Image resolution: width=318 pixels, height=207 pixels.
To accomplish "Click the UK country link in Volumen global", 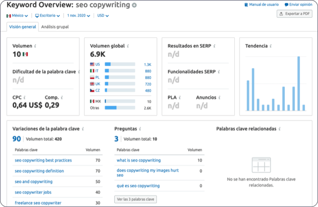I will pyautogui.click(x=98, y=84).
